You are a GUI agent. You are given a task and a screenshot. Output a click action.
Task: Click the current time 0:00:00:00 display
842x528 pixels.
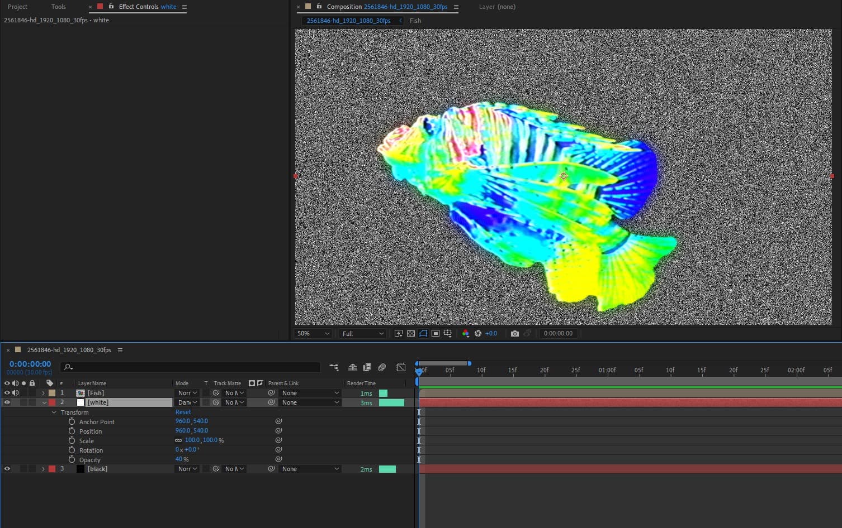[30, 364]
